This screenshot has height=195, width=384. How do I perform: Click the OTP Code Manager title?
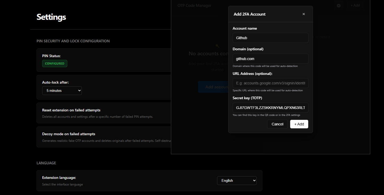pos(194,6)
